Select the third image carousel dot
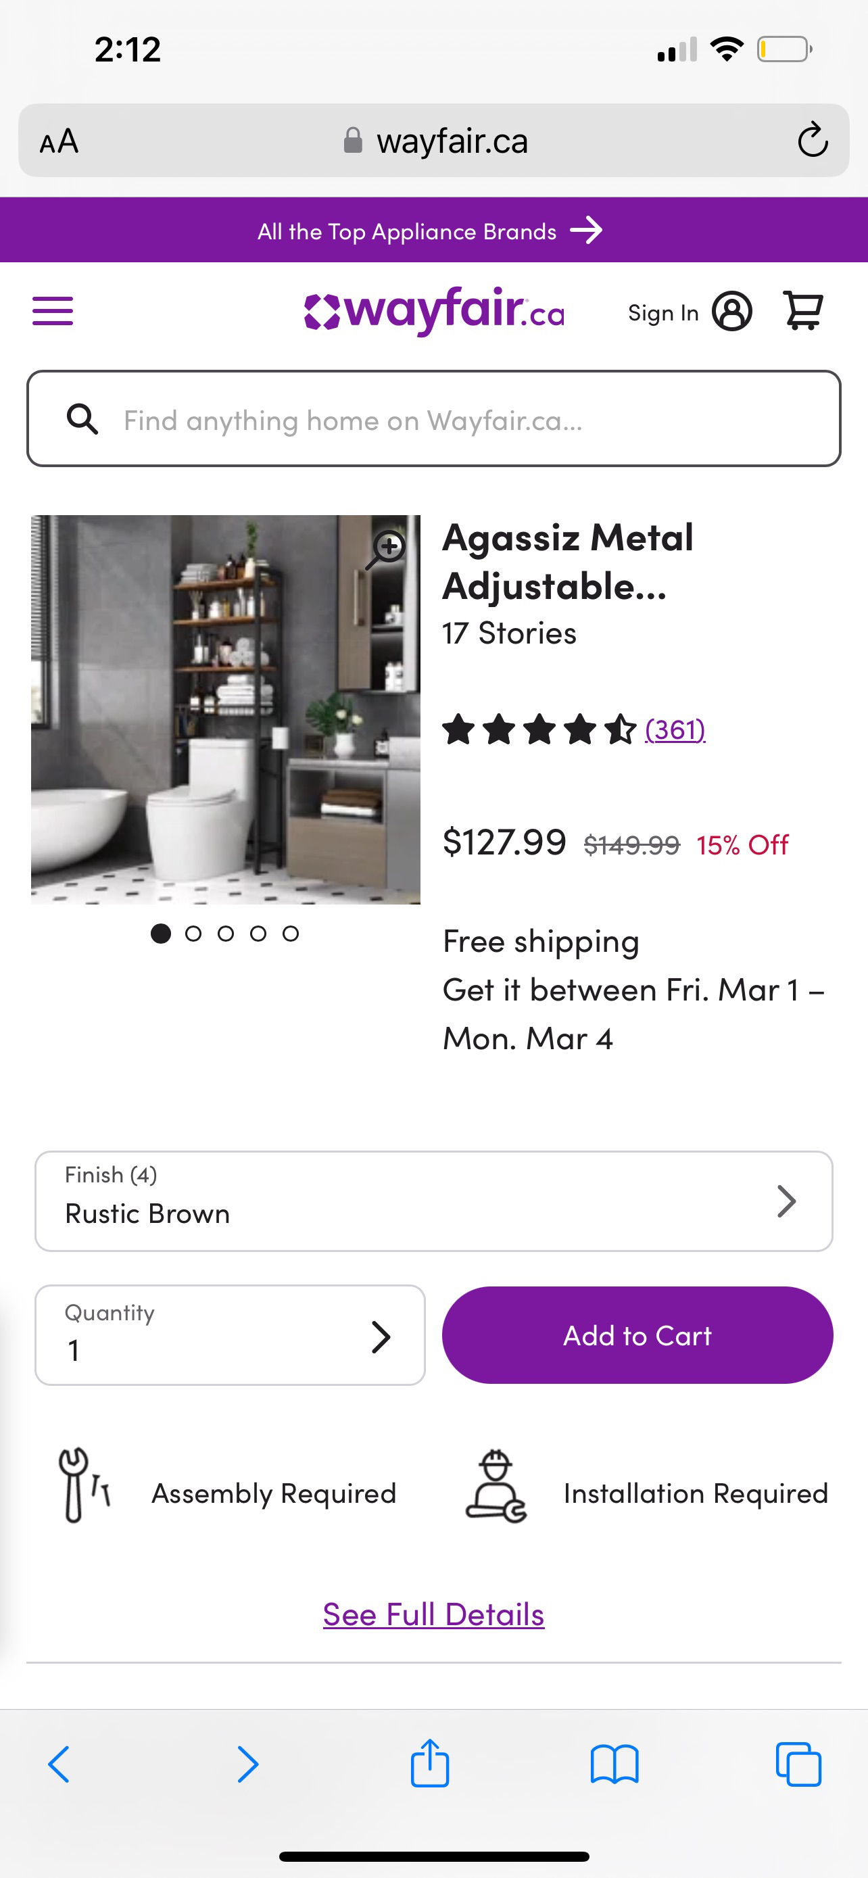 pos(226,934)
